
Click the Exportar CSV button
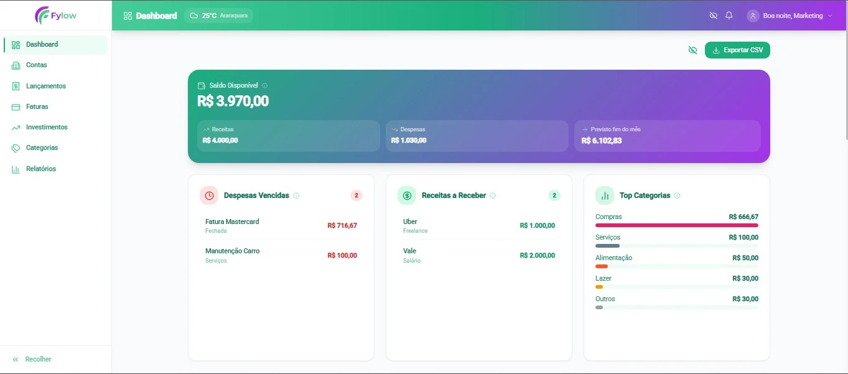(x=737, y=50)
